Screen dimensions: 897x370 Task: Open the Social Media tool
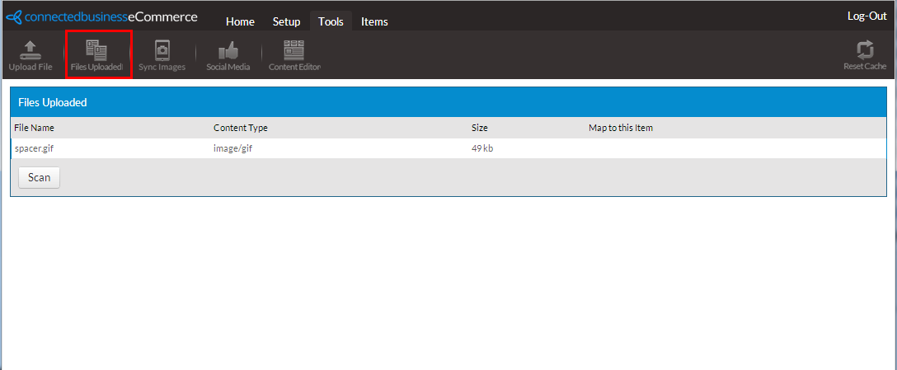coord(228,54)
